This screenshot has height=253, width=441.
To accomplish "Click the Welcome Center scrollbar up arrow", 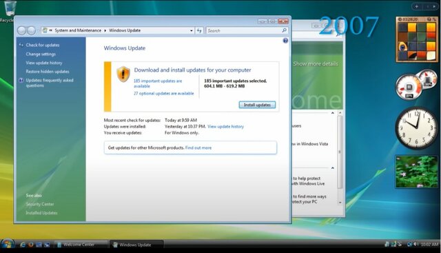I will pyautogui.click(x=340, y=113).
